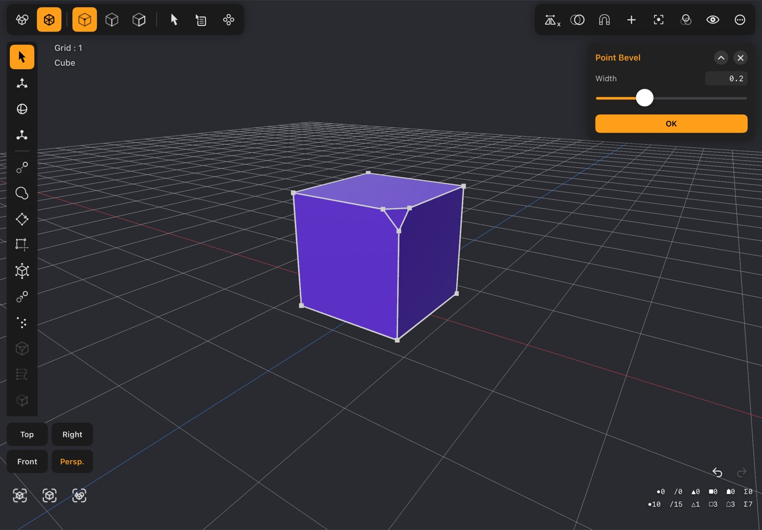Click the frame selection focus icon
This screenshot has height=530, width=762.
[x=659, y=20]
